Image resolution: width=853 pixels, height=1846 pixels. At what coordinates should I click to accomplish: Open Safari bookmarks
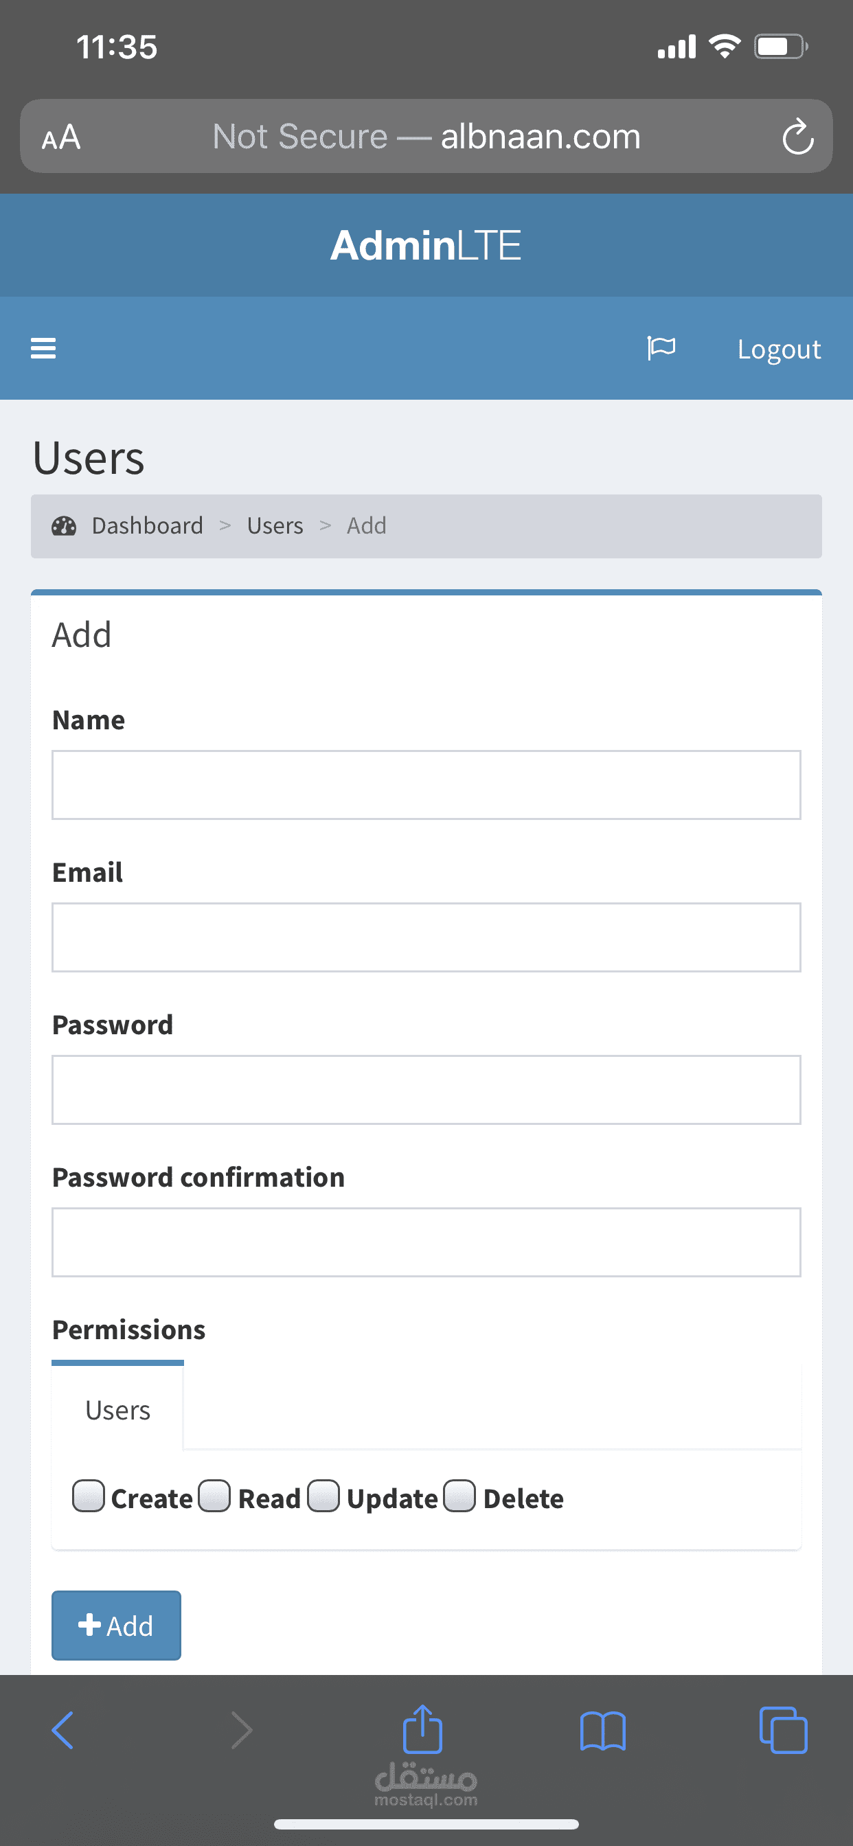click(x=602, y=1730)
